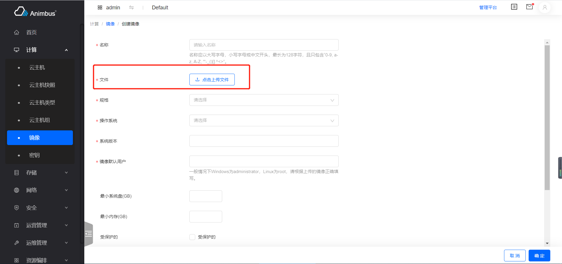562x264 pixels.
Task: Click the 确定 confirm button
Action: pyautogui.click(x=539, y=256)
